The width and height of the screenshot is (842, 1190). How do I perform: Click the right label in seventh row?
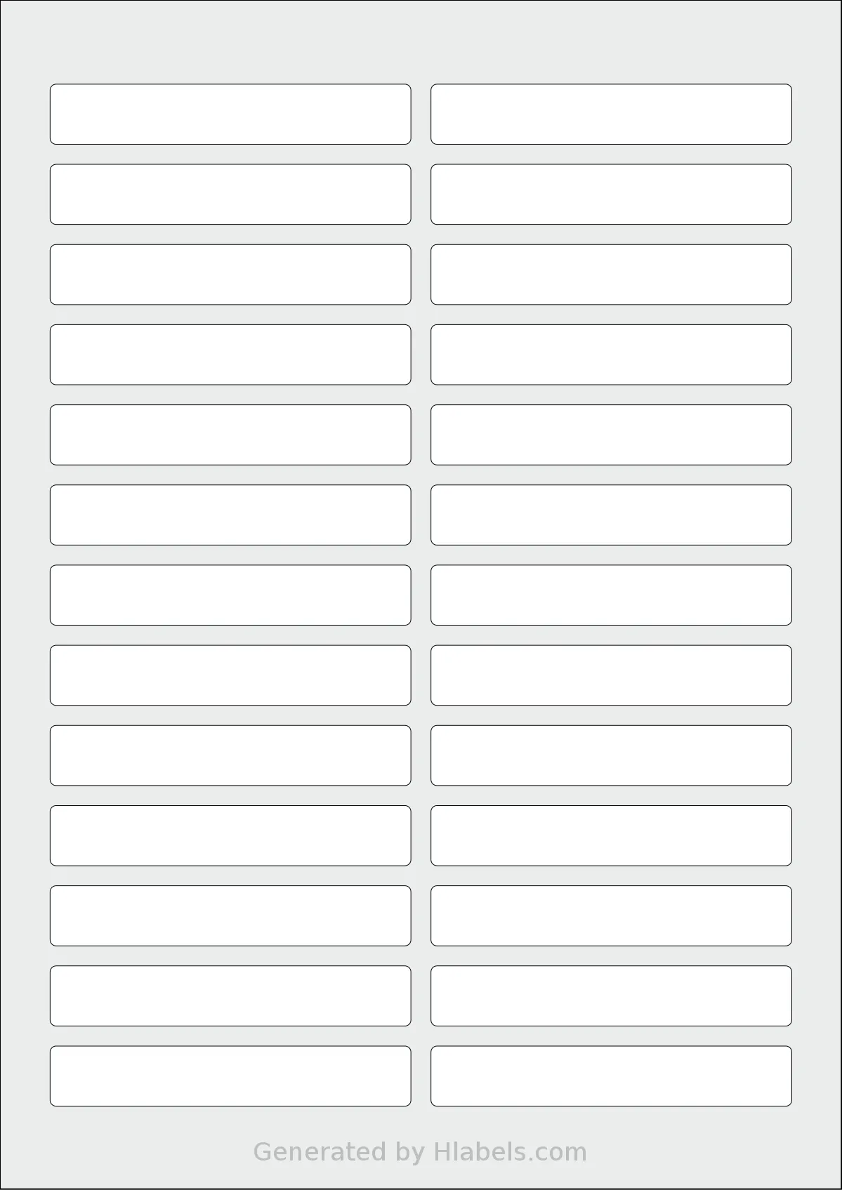coord(611,595)
